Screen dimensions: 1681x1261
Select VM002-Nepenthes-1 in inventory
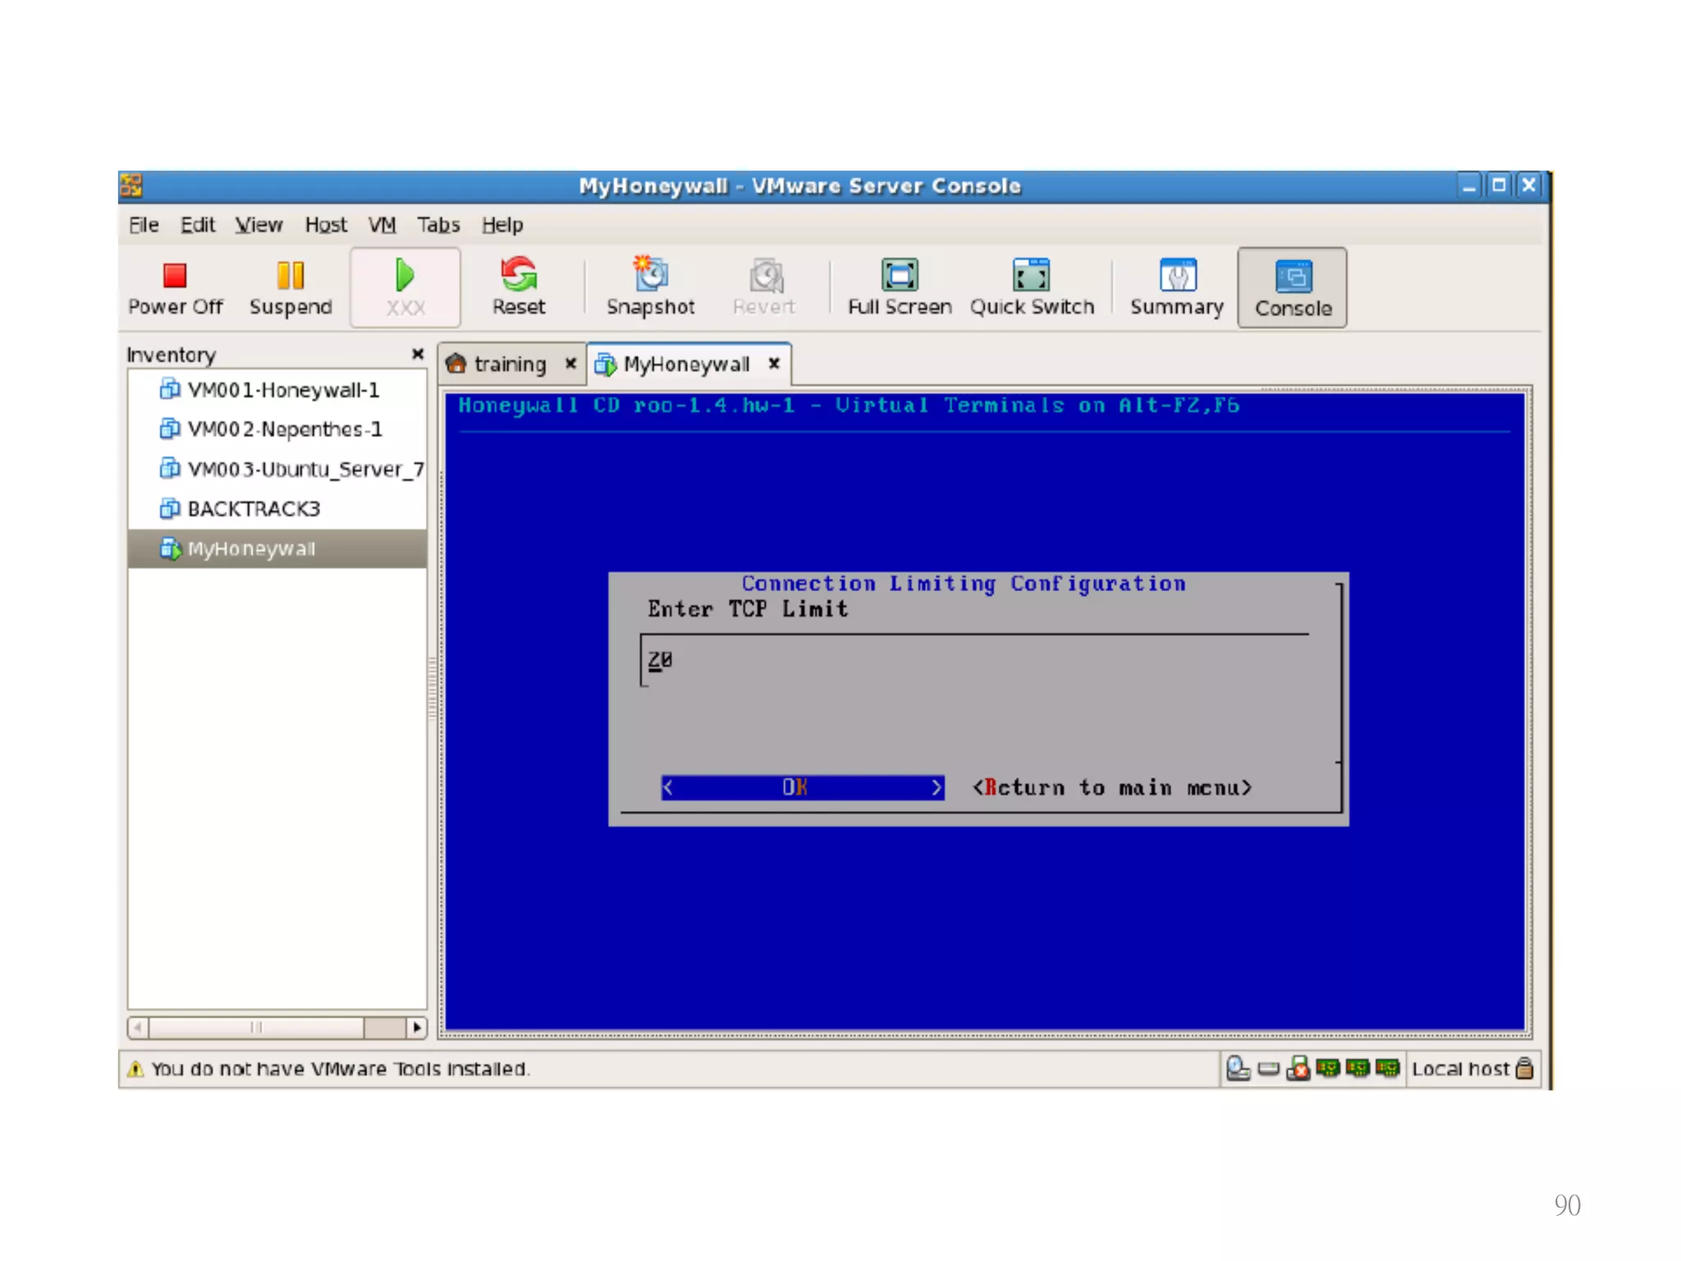coord(284,429)
